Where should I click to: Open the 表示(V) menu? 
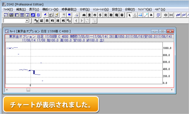pyautogui.click(x=34, y=9)
